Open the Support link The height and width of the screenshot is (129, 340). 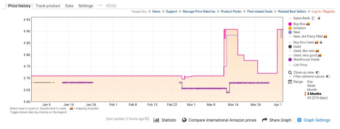click(171, 12)
